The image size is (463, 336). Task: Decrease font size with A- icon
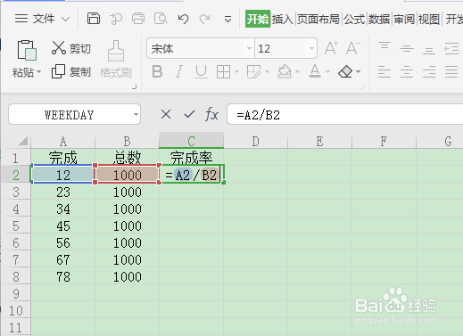(x=353, y=48)
